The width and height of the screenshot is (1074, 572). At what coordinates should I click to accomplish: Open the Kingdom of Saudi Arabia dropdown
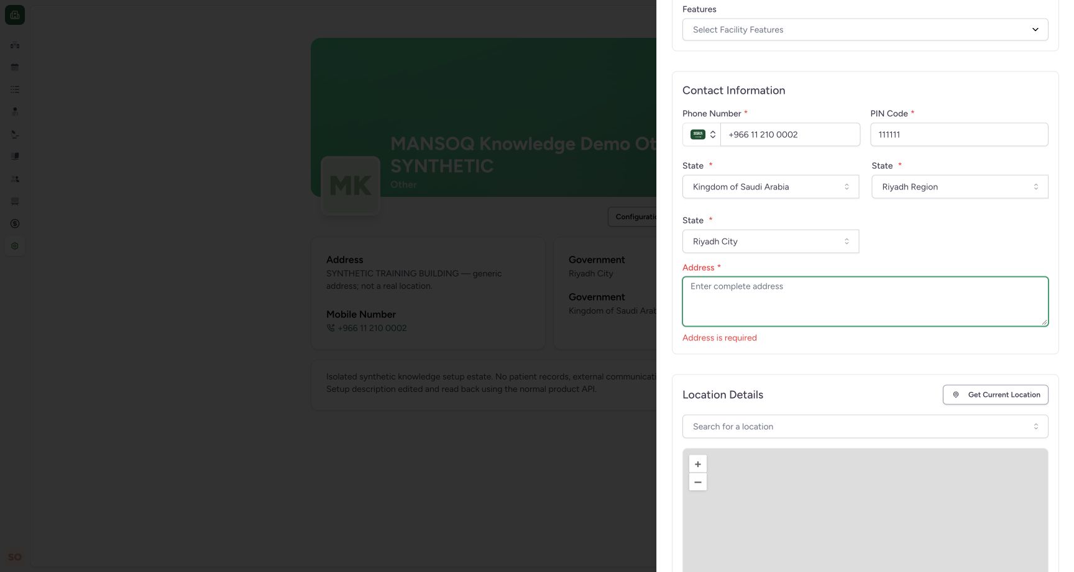pos(771,187)
